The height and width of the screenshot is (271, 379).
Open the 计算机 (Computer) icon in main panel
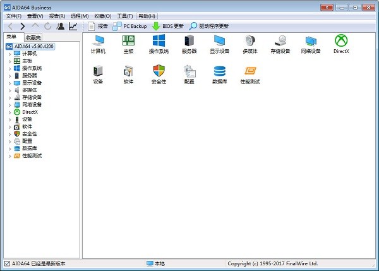click(x=98, y=41)
